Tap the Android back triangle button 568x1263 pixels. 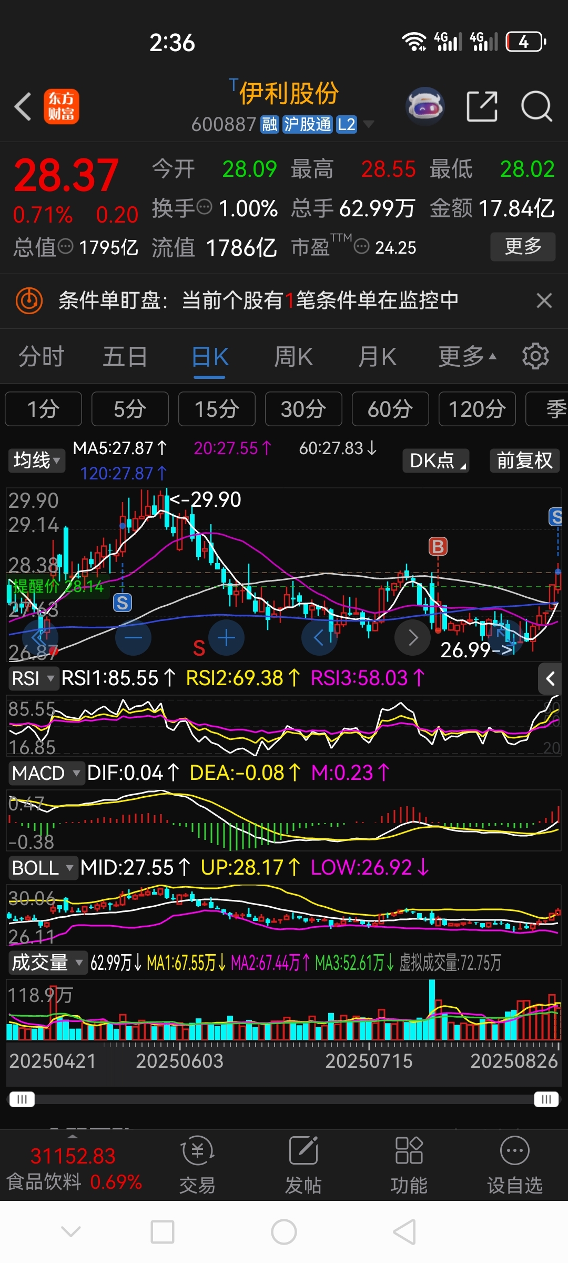[x=405, y=1231]
